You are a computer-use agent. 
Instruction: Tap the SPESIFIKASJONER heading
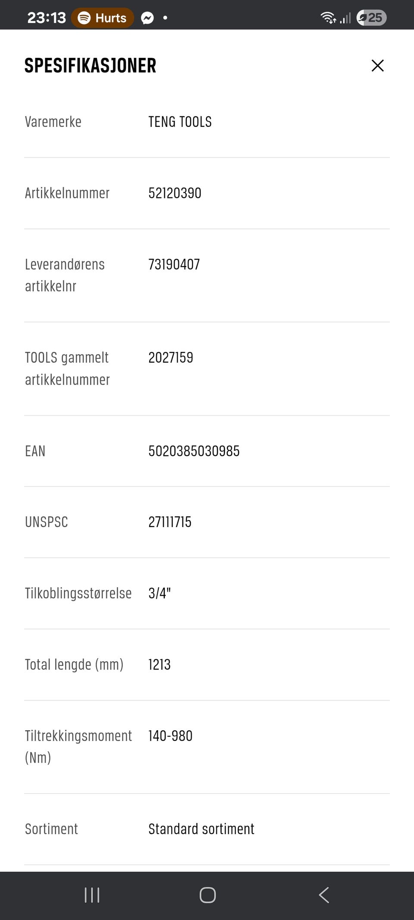point(90,66)
